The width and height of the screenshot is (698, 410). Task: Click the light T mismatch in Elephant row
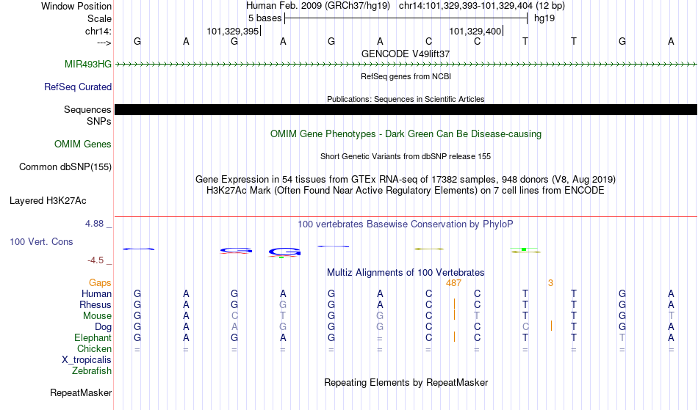coord(622,337)
